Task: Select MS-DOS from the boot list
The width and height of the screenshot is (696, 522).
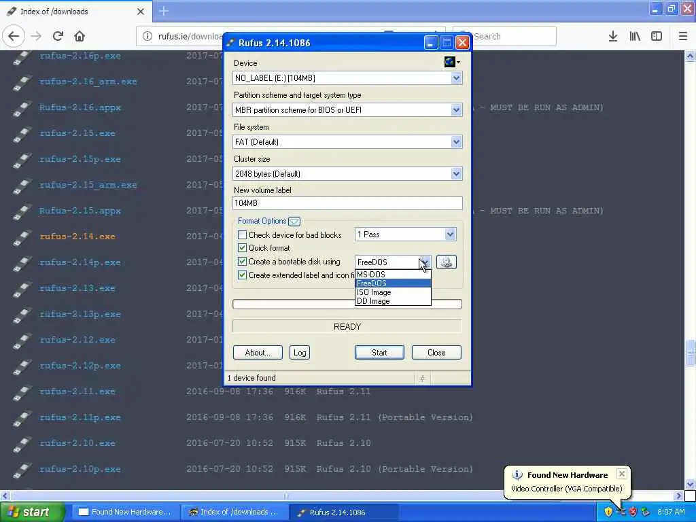Action: coord(393,275)
